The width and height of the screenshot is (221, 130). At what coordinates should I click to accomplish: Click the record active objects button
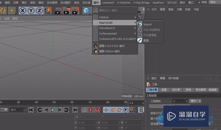coord(84,110)
